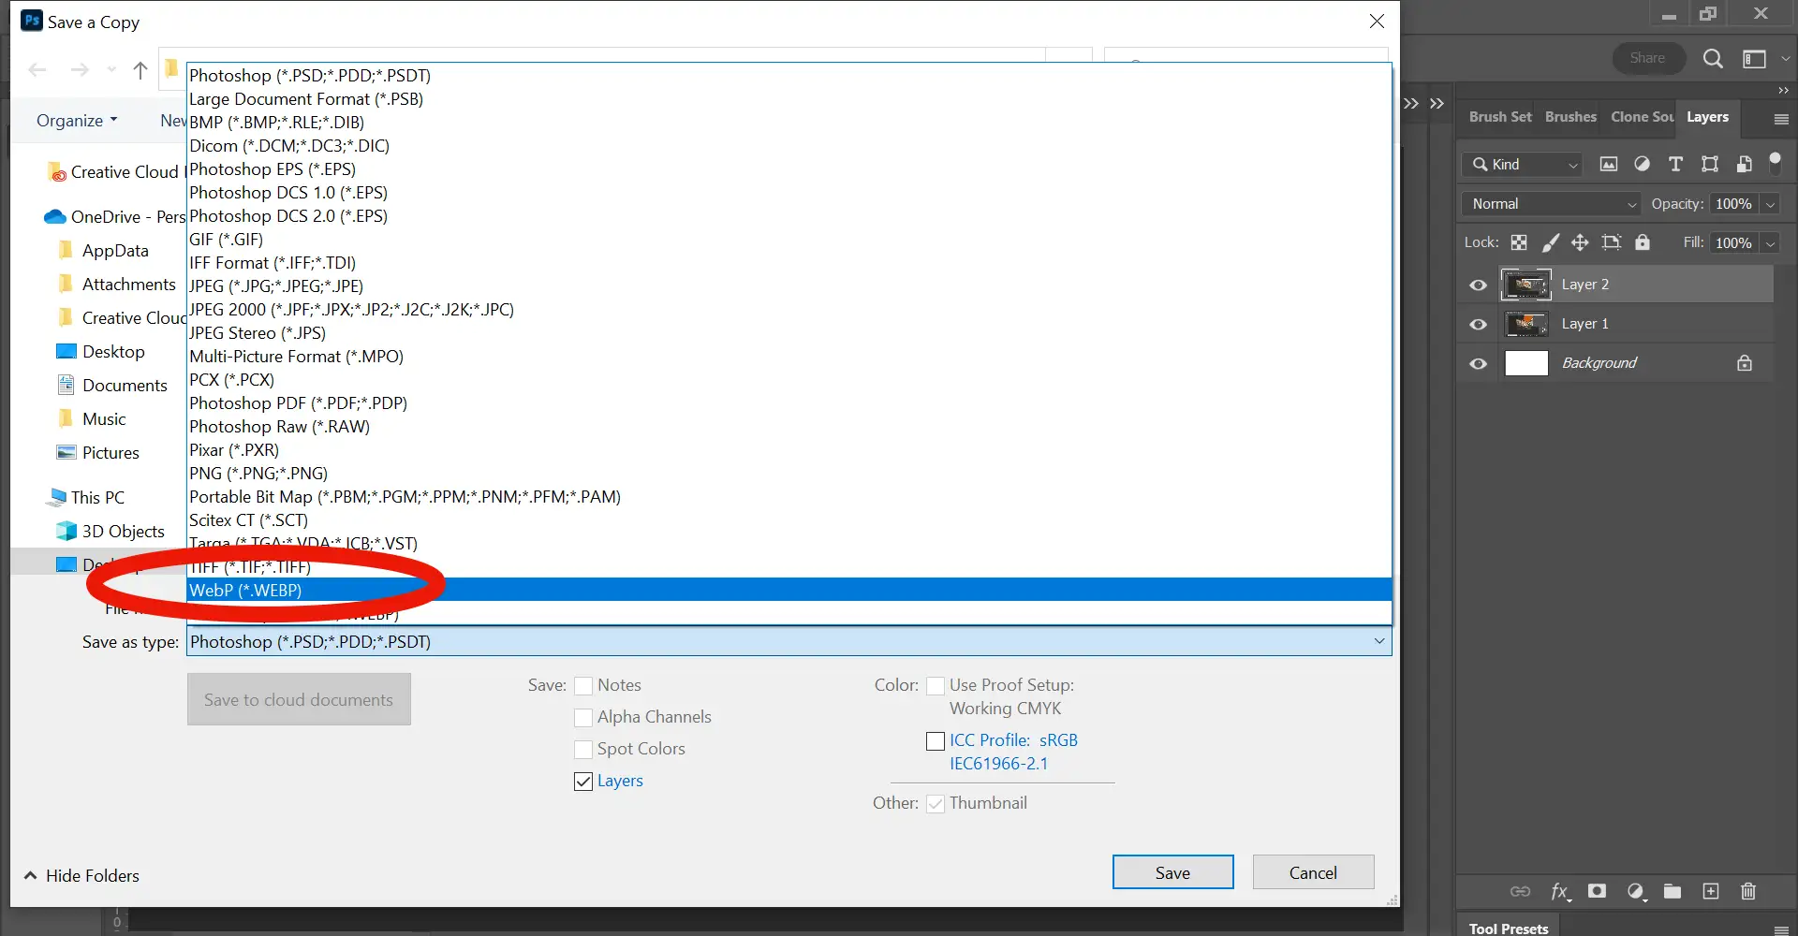Select WebP (*.WEBP) format option
Viewport: 1798px width, 936px height.
coord(789,590)
